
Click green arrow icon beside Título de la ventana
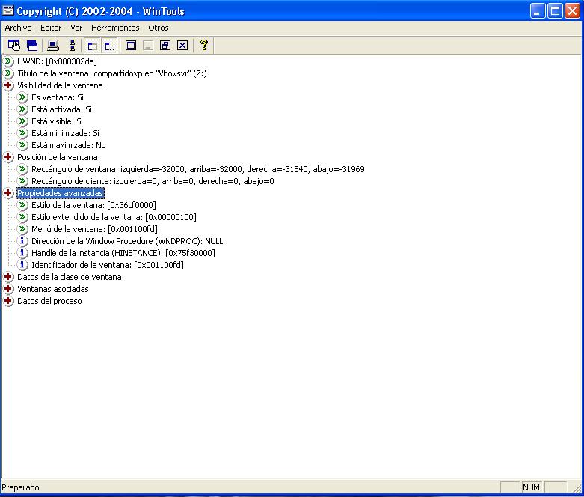[x=8, y=73]
